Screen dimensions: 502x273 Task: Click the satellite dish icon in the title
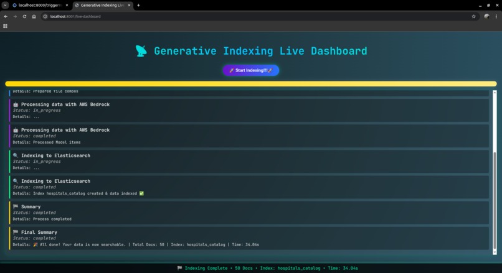(141, 51)
